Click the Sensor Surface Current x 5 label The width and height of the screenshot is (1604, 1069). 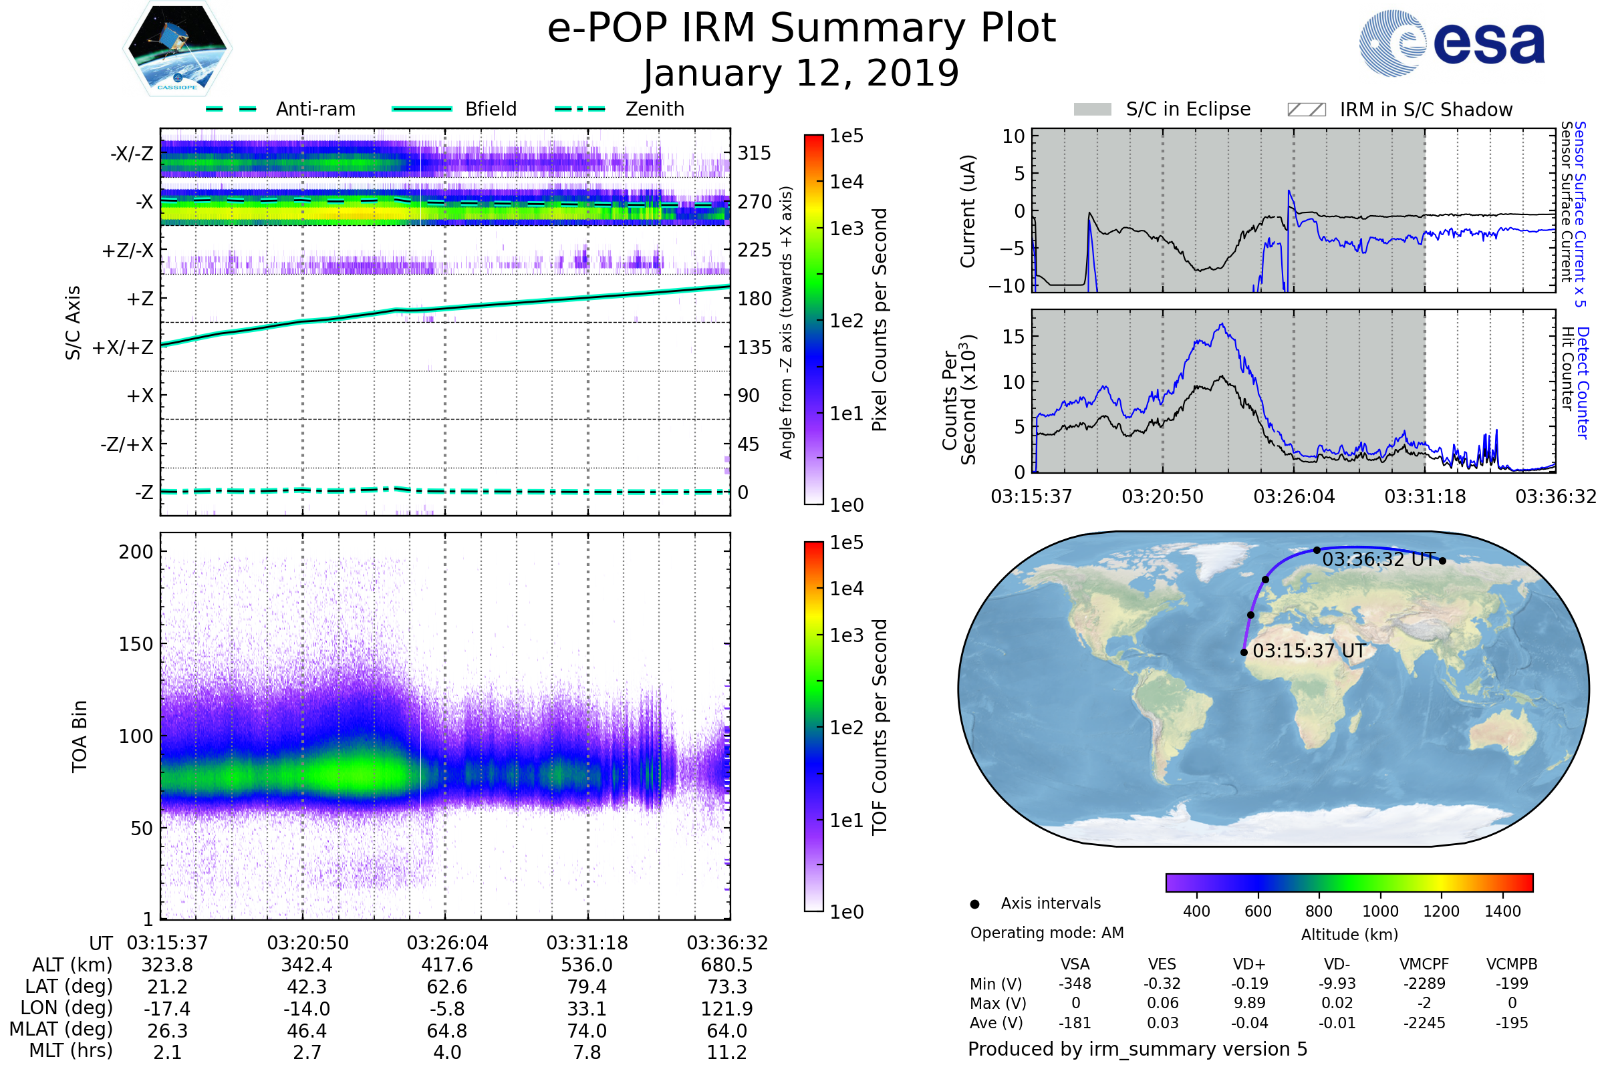(1580, 214)
